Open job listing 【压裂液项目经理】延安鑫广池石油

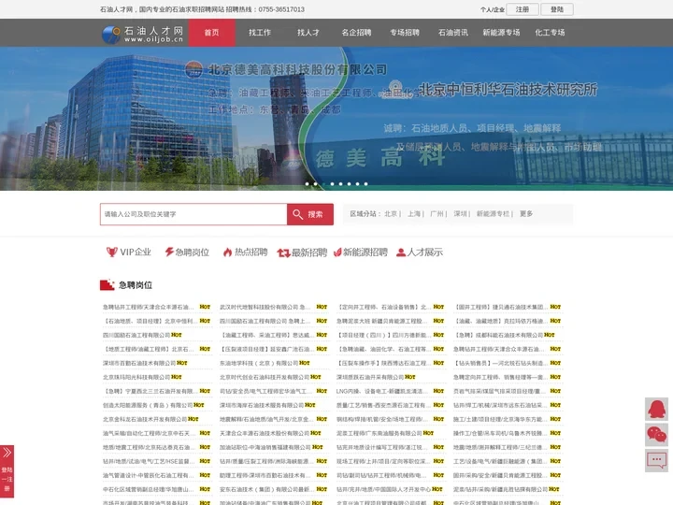pyautogui.click(x=268, y=349)
